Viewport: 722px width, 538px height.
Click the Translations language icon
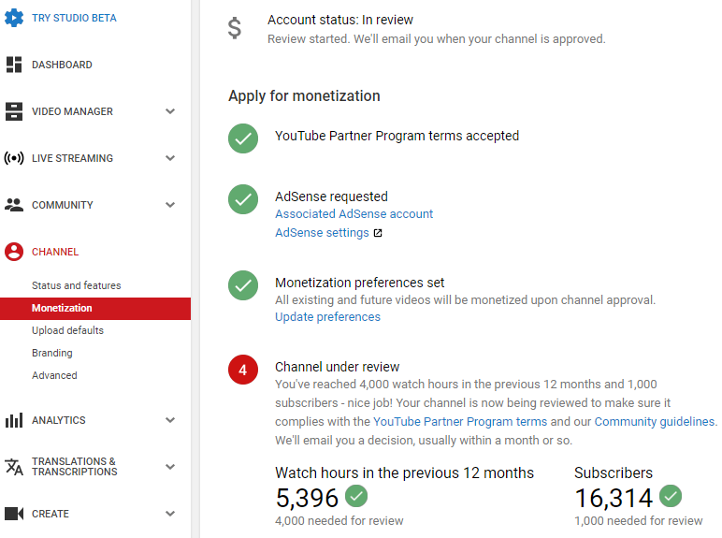(x=14, y=467)
